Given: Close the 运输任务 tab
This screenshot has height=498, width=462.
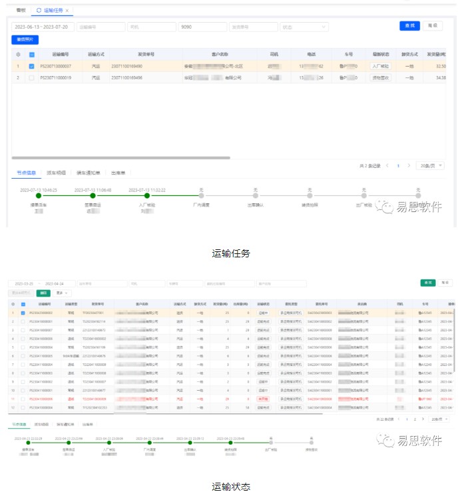Looking at the screenshot, I should 67,11.
